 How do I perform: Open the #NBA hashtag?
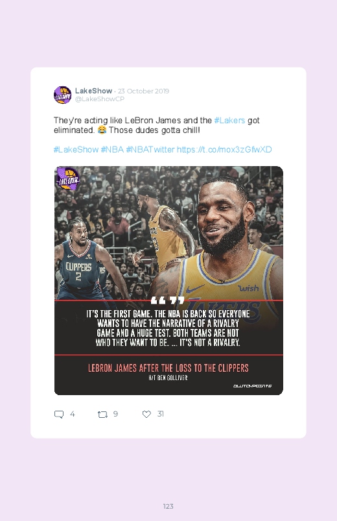(112, 149)
